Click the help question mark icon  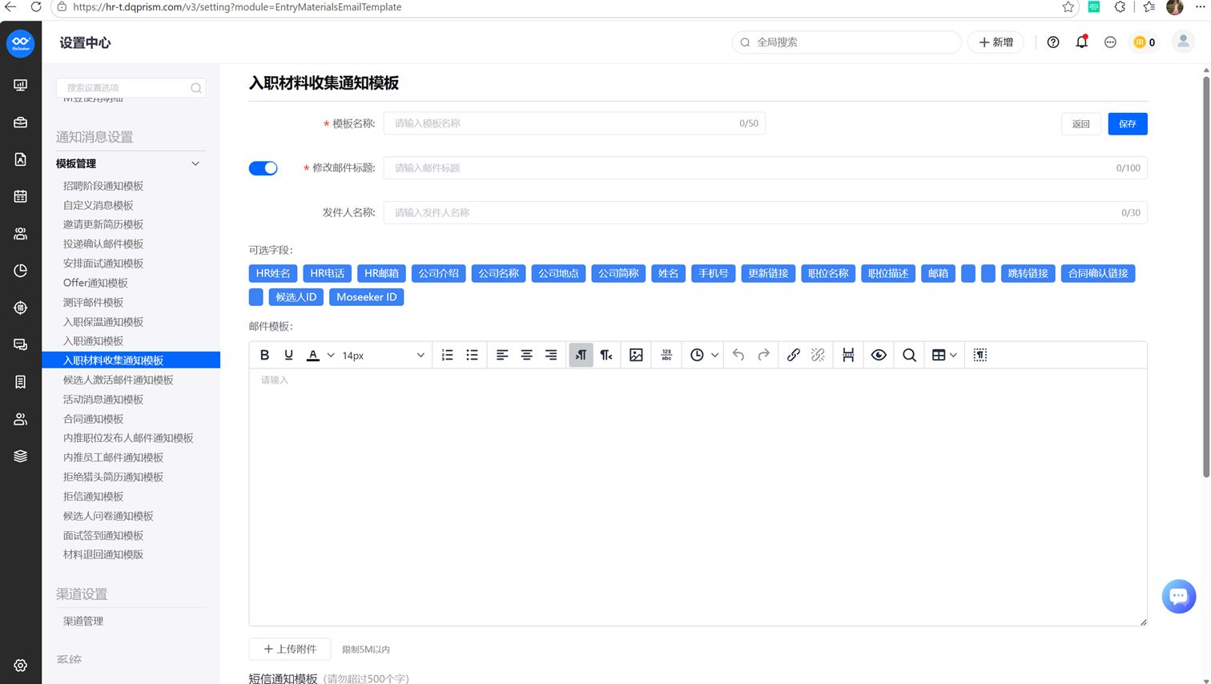[x=1053, y=42]
